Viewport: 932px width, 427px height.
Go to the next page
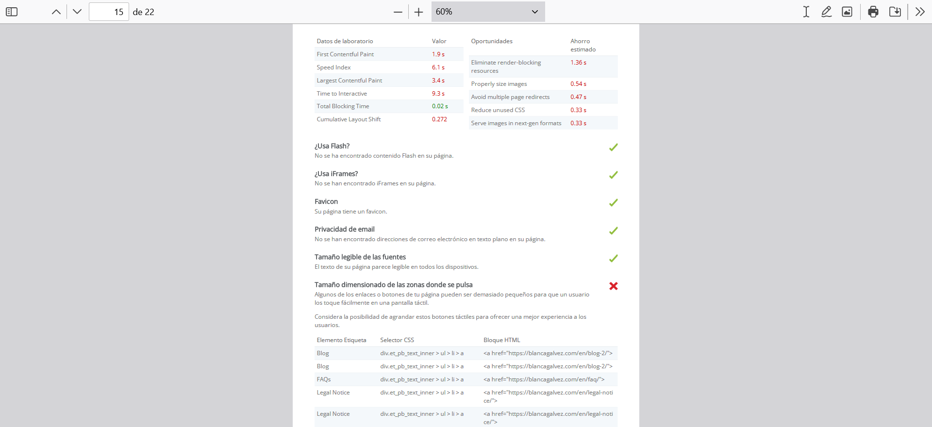[77, 12]
